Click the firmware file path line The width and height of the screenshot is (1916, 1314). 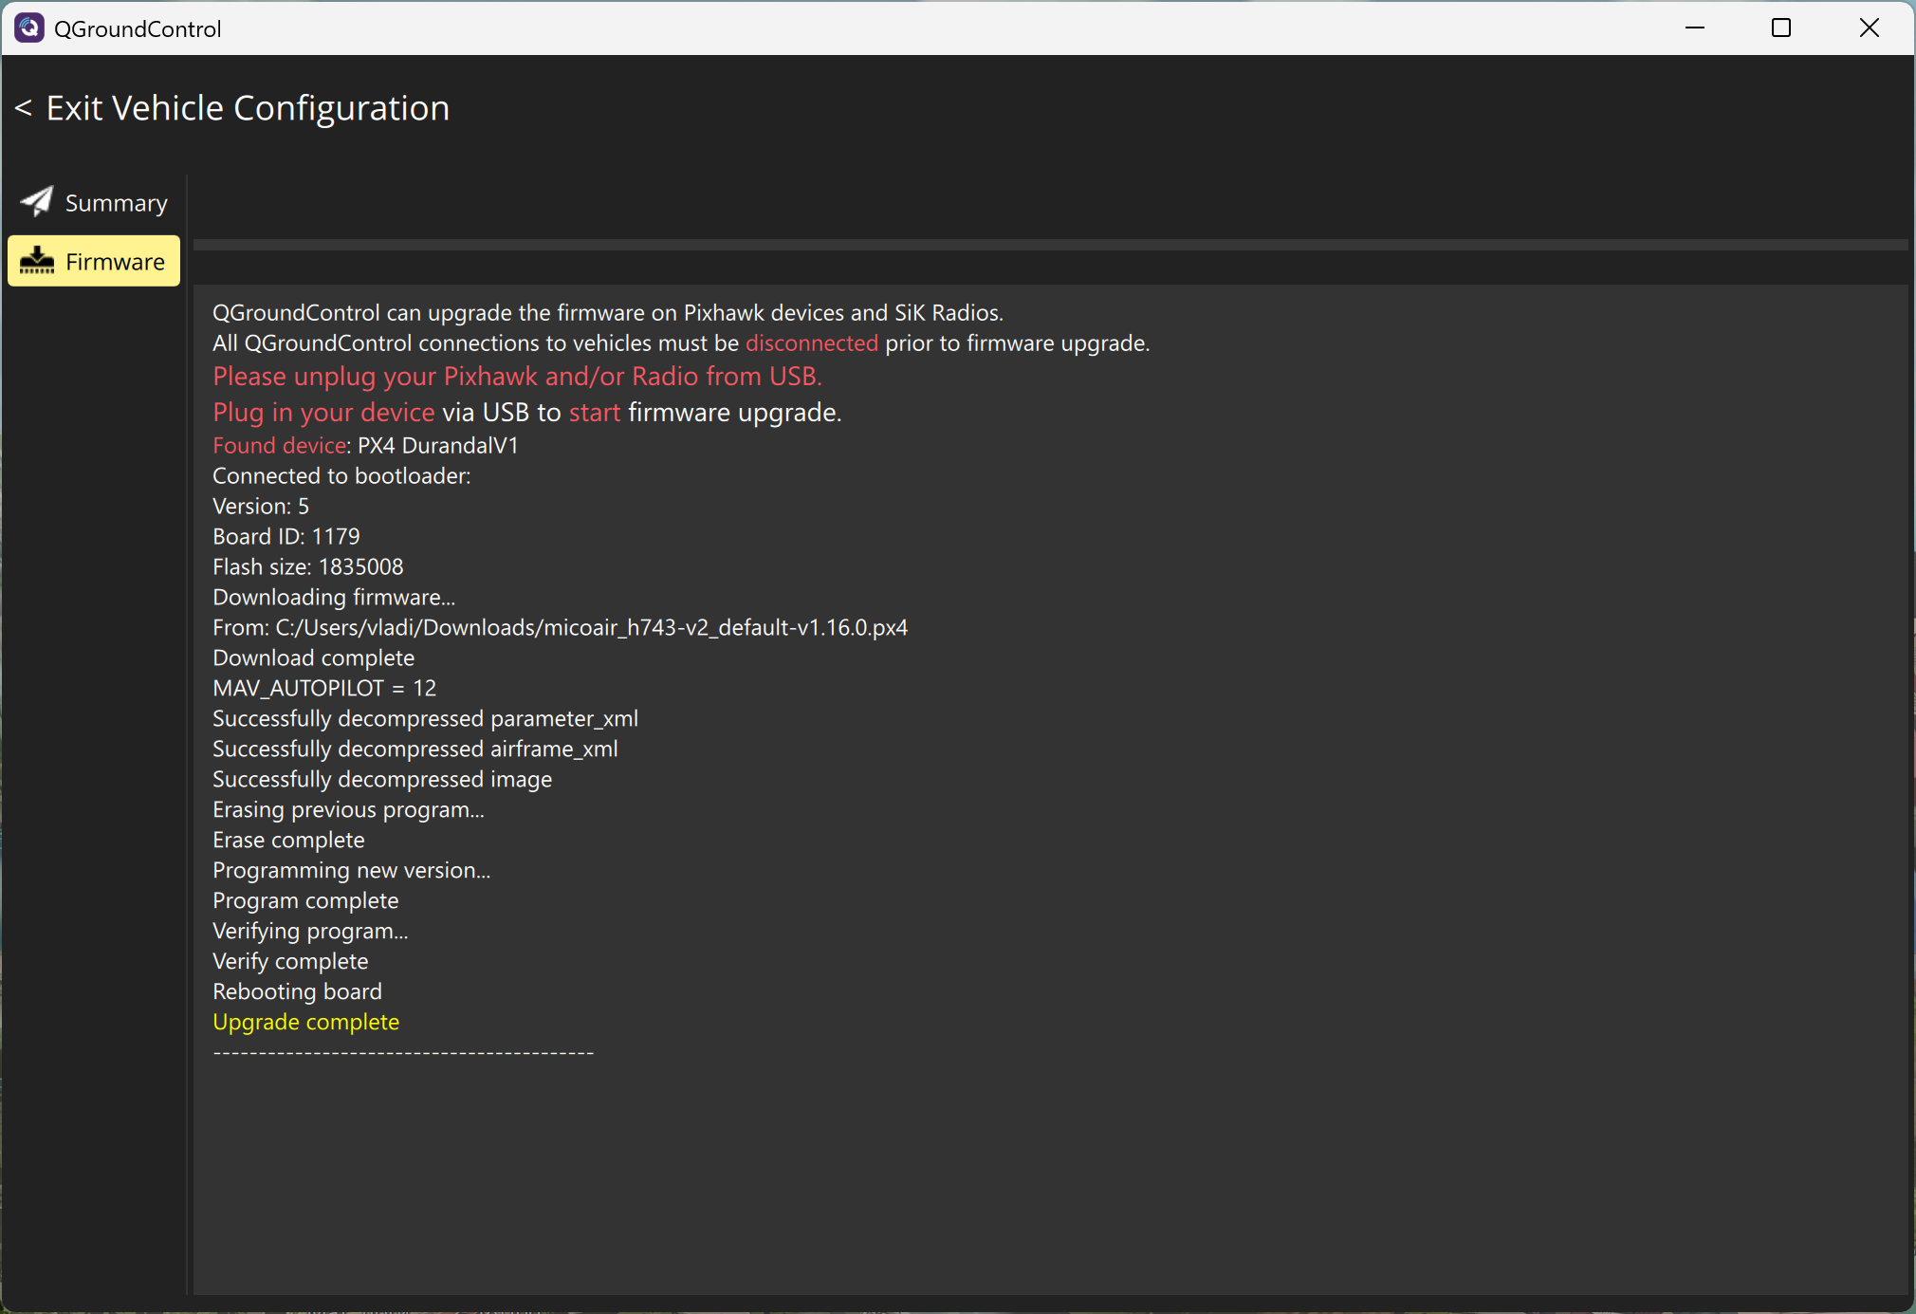(x=560, y=628)
